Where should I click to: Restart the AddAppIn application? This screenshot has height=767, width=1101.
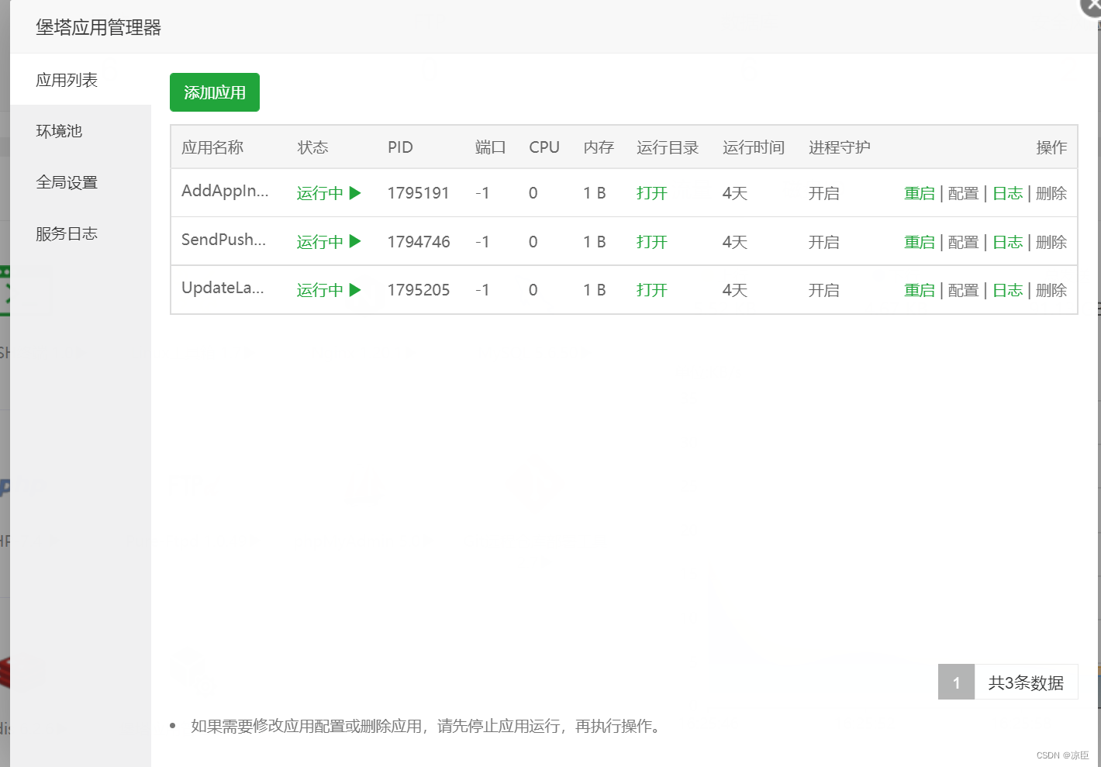[x=919, y=193]
